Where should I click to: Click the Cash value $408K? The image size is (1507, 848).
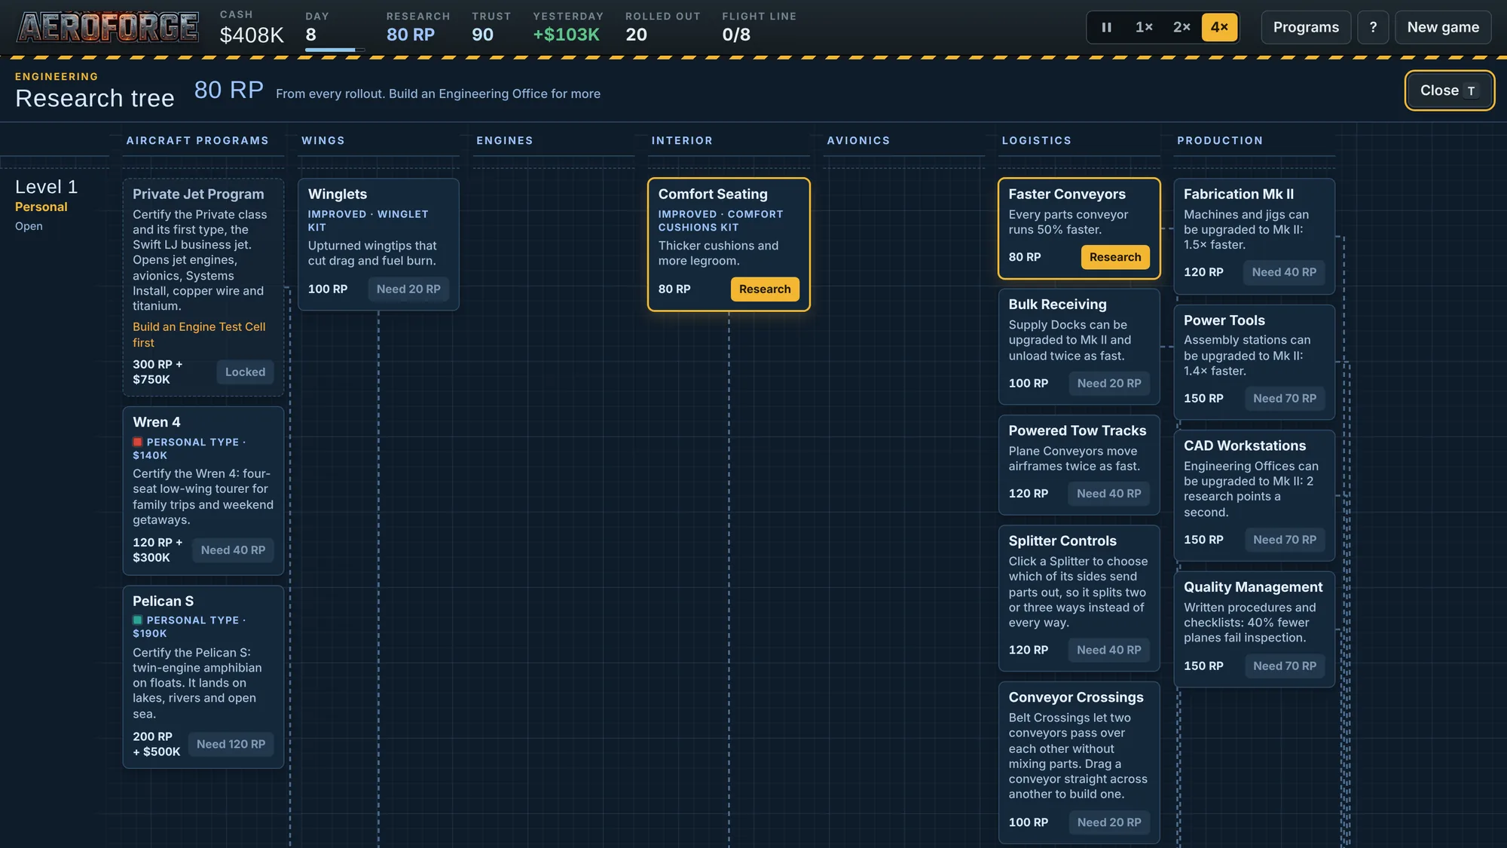tap(252, 35)
